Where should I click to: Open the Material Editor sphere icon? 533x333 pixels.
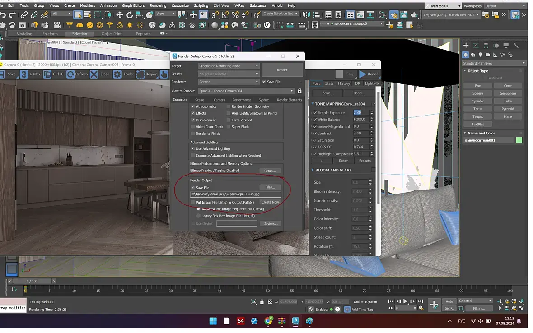215,25
